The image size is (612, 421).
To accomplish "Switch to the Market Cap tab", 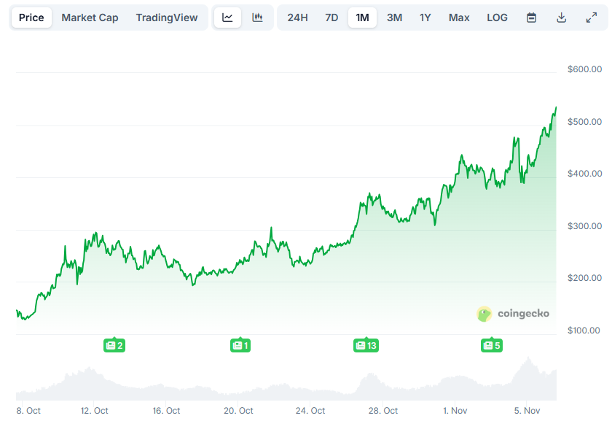I will (x=90, y=17).
